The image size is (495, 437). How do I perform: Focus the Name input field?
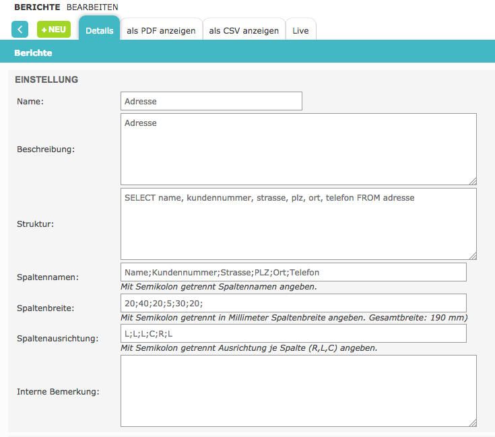click(211, 101)
